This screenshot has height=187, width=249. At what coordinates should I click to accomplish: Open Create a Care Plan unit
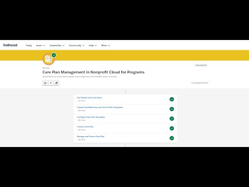click(x=86, y=127)
